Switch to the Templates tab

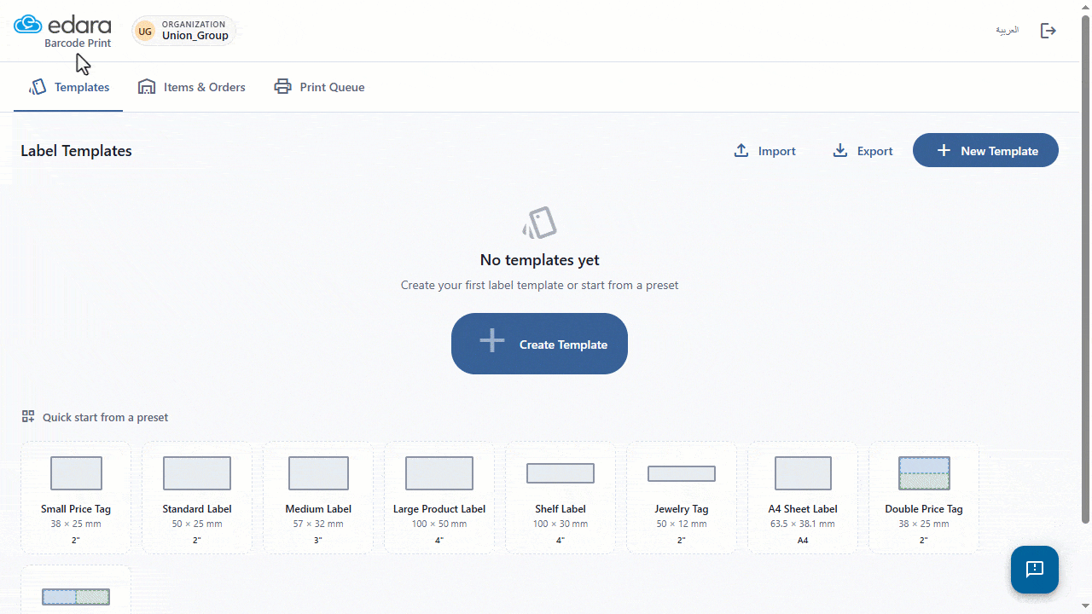pyautogui.click(x=68, y=87)
